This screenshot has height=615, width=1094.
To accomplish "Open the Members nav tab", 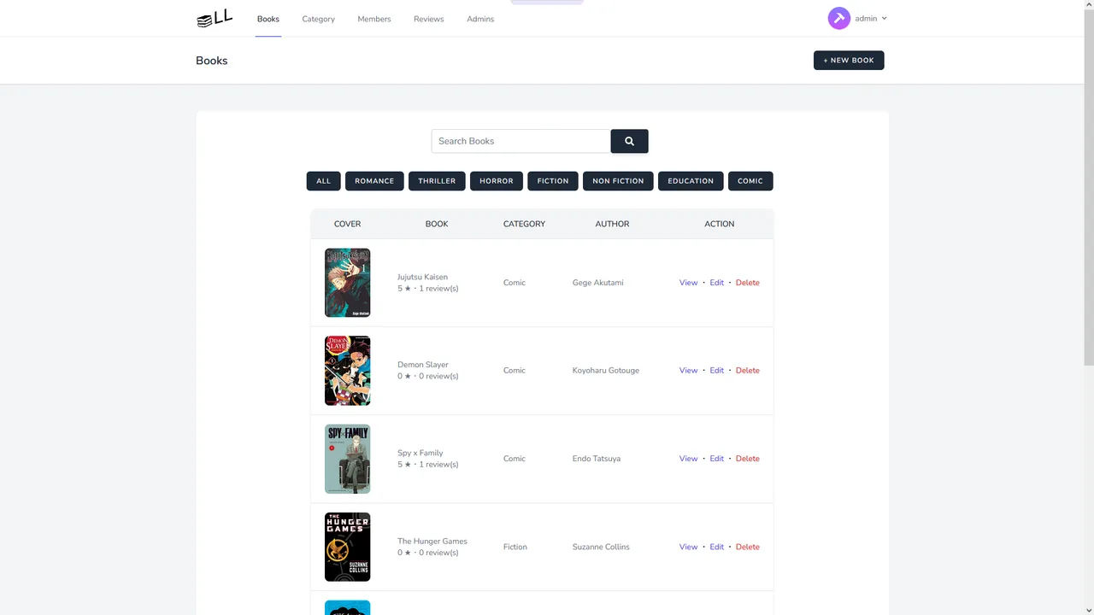I will pyautogui.click(x=374, y=19).
